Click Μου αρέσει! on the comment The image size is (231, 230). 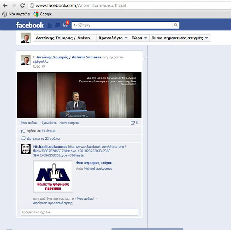point(86,199)
